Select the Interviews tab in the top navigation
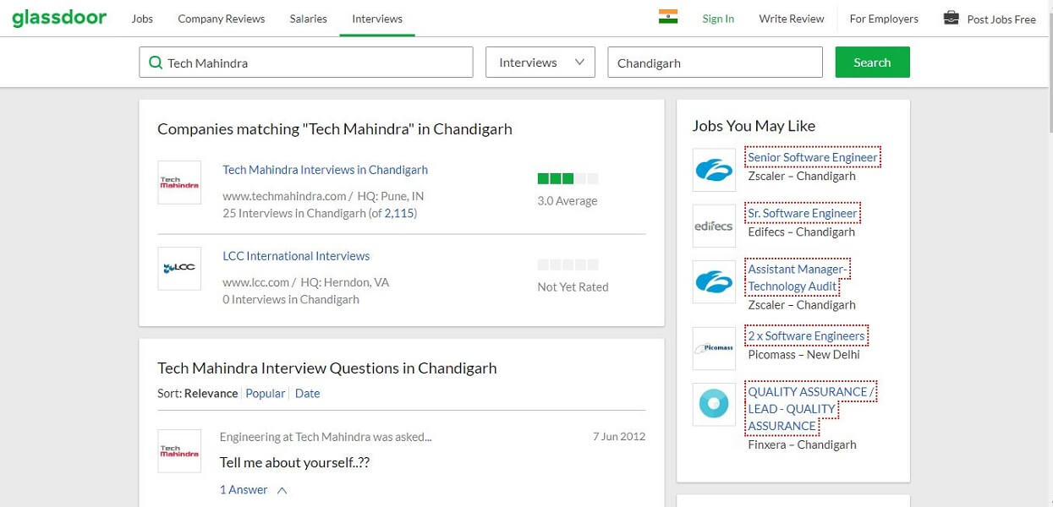1053x507 pixels. tap(377, 19)
